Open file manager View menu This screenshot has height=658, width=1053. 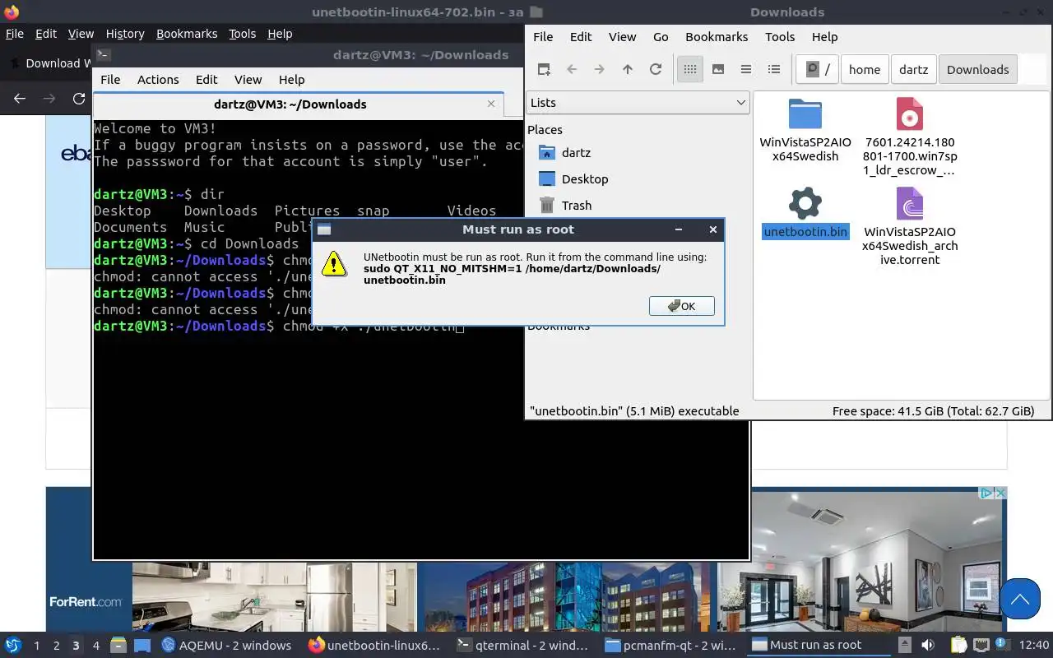click(622, 37)
